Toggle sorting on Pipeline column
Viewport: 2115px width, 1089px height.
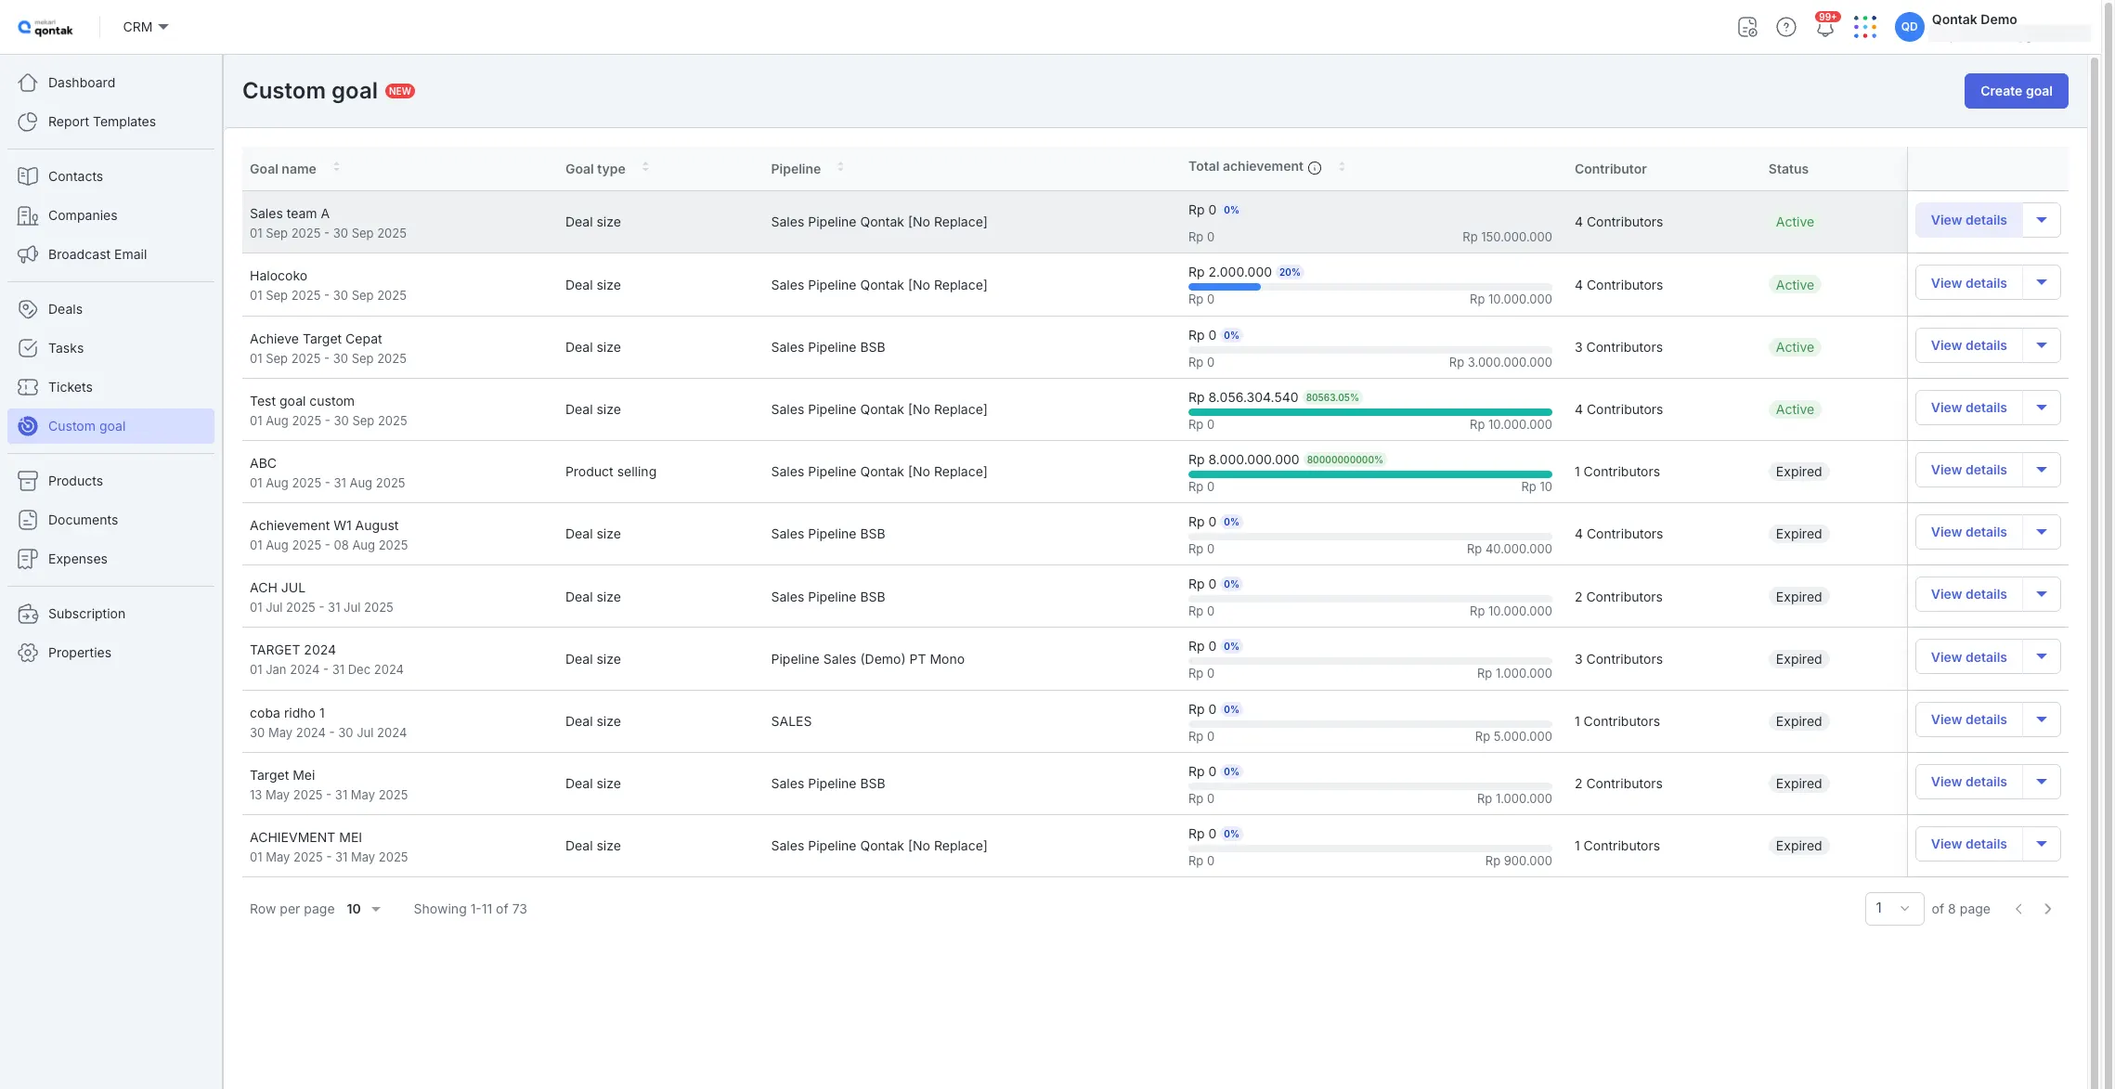pos(840,168)
